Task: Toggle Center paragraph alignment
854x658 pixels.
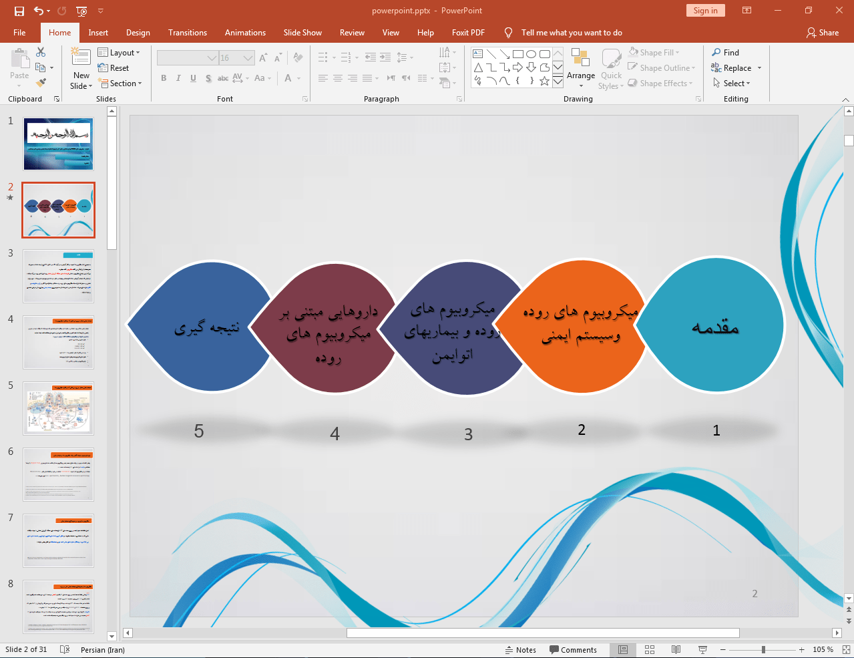Action: click(338, 78)
